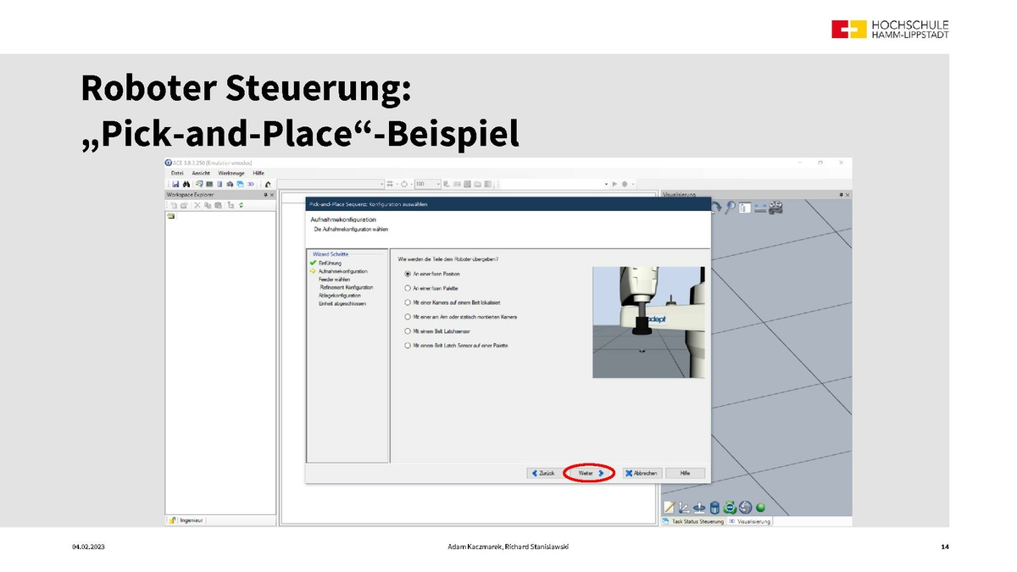
Task: Click the magnifier zoom icon in Visualisierung
Action: pos(729,207)
